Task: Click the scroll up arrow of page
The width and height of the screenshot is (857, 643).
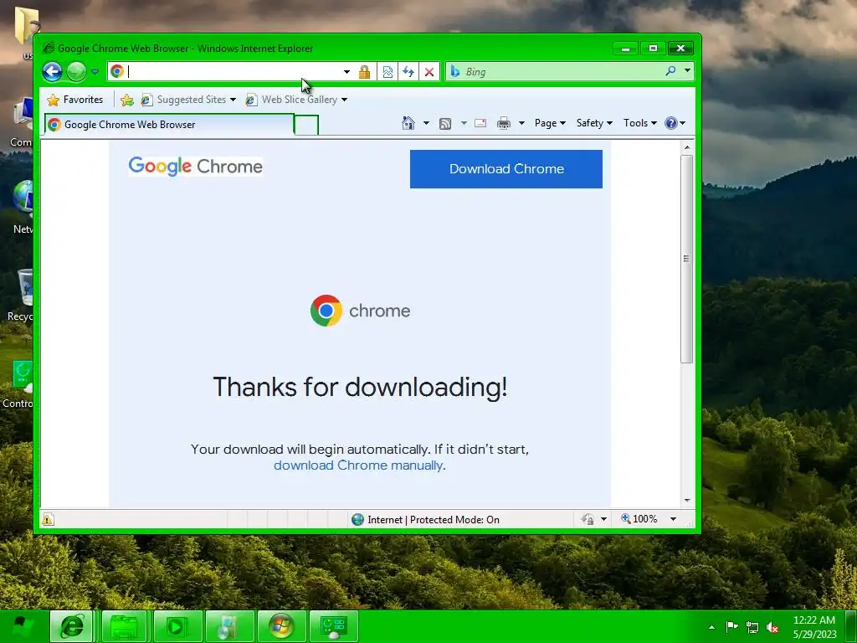Action: [687, 147]
